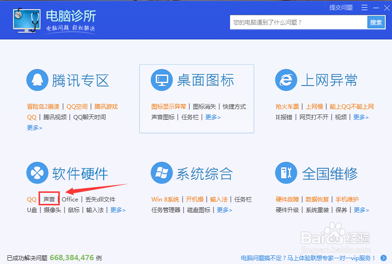The width and height of the screenshot is (392, 264).
Task: Click 磁盘图标 link
Action: (x=199, y=210)
